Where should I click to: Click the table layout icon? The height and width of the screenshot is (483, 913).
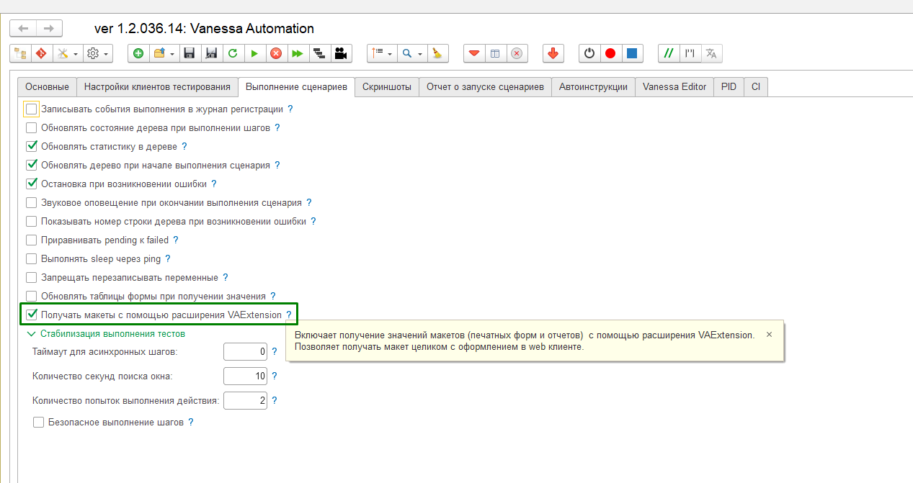[495, 53]
